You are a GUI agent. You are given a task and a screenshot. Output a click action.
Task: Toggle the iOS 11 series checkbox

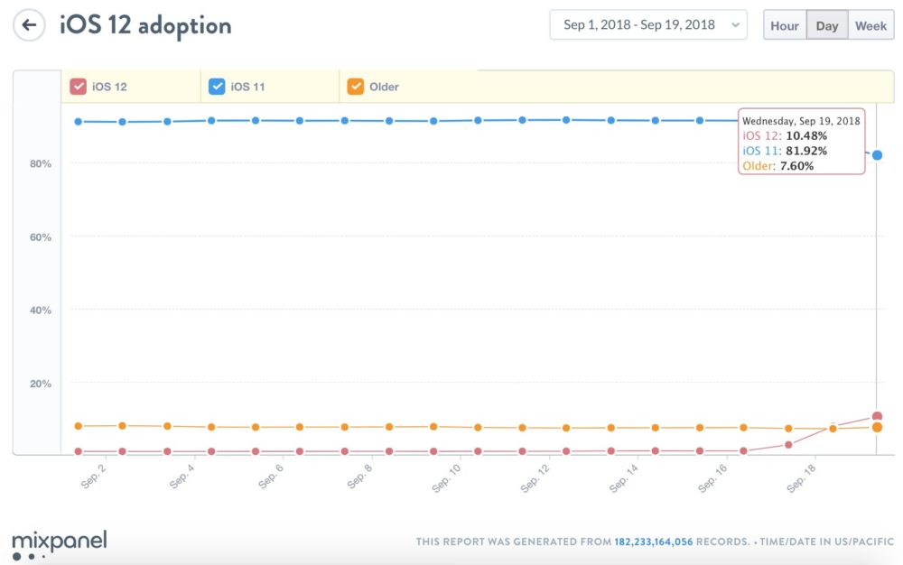pos(217,87)
